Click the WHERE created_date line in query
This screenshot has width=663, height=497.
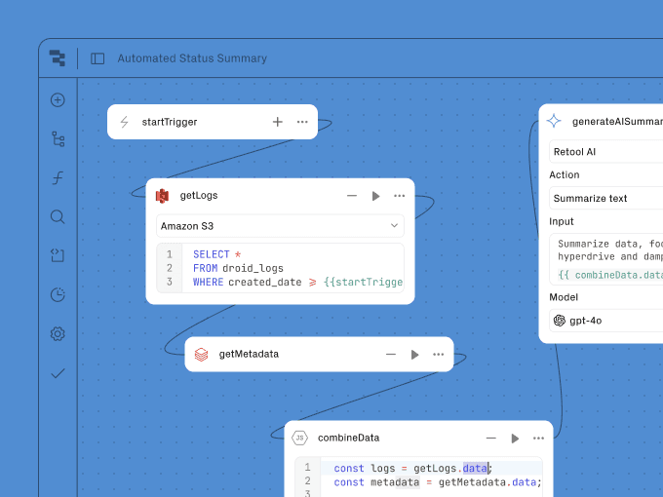297,283
